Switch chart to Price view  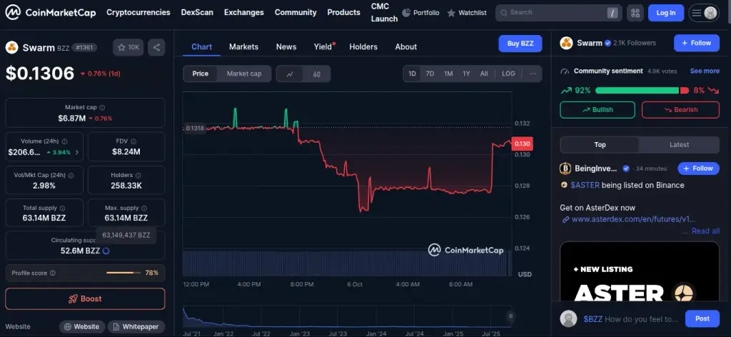(201, 74)
